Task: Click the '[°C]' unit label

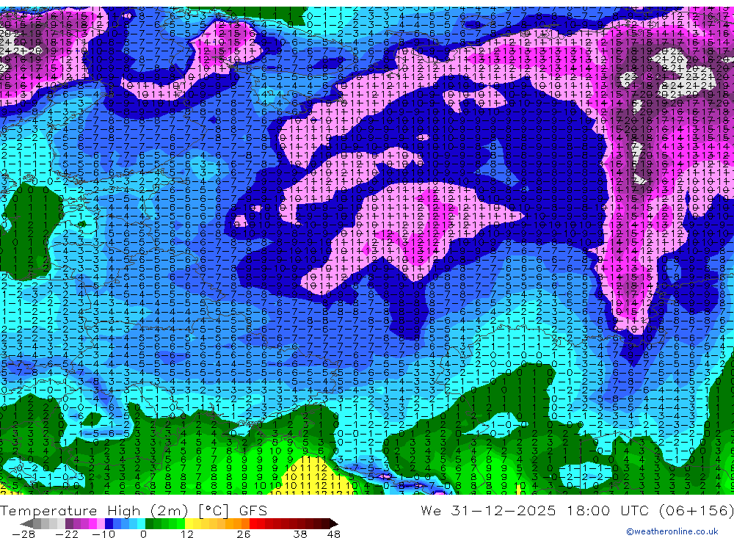Action: coord(213,510)
